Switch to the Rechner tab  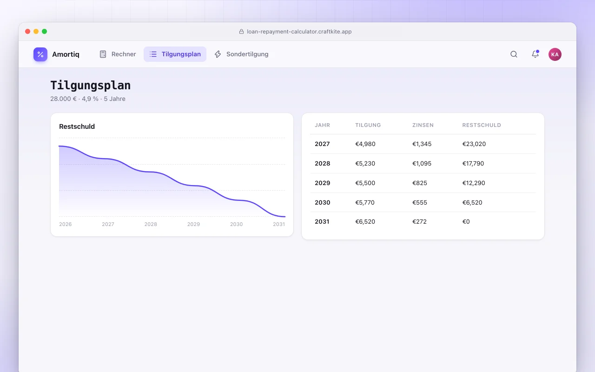pos(118,54)
